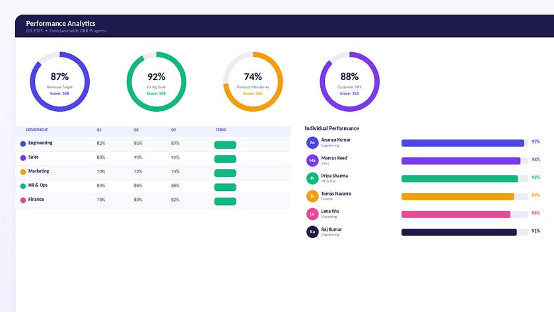Click the 88% Customer NPS ring

click(x=349, y=82)
